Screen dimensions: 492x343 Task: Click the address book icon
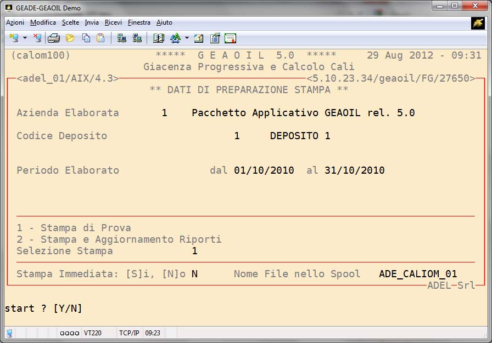[x=159, y=38]
